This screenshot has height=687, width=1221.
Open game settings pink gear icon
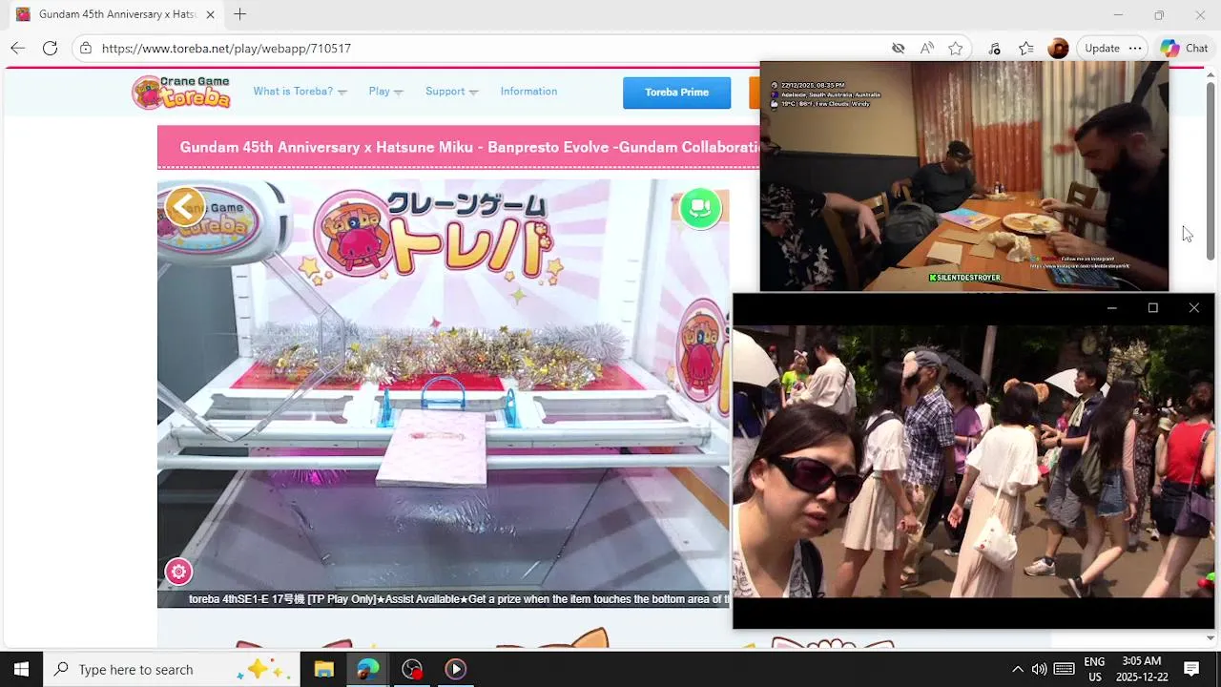[178, 572]
